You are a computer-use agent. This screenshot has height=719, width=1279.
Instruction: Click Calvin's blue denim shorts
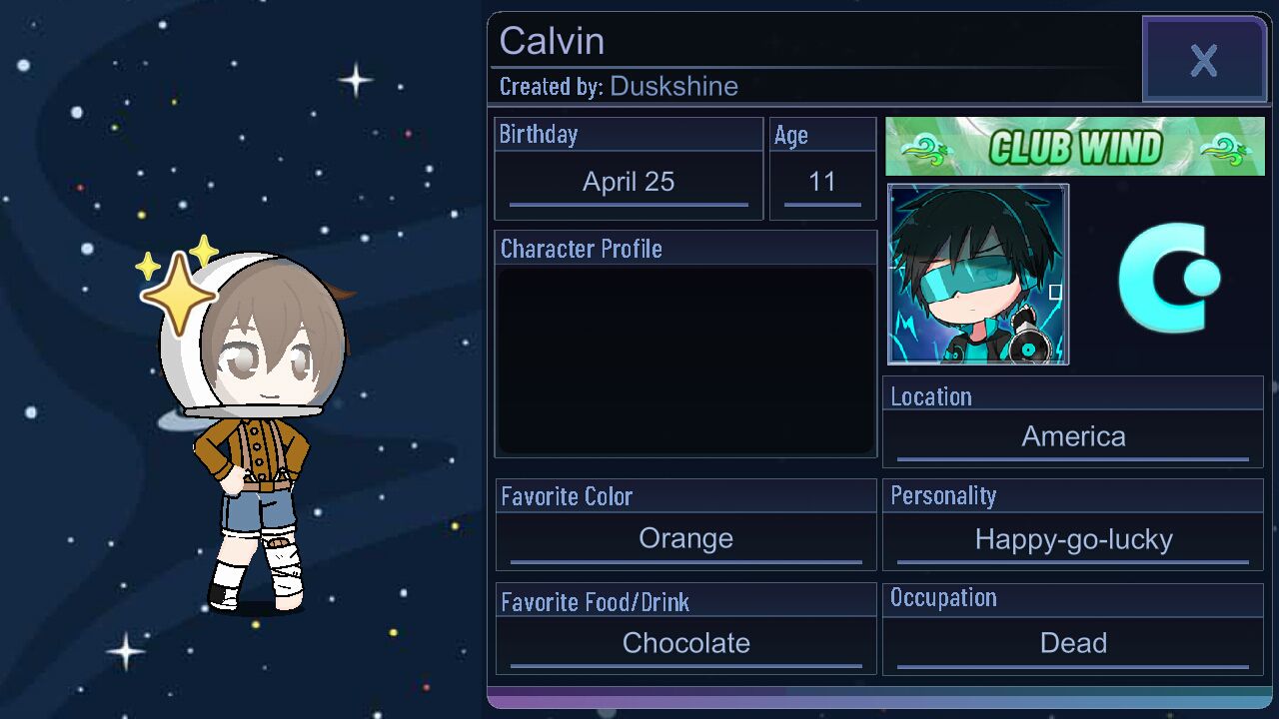pyautogui.click(x=258, y=509)
